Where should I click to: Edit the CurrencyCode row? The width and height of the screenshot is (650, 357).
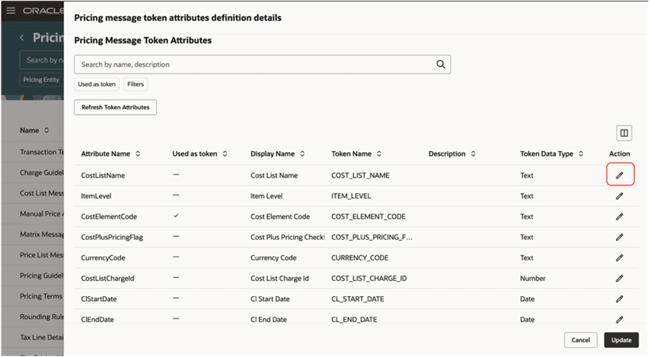click(x=620, y=257)
